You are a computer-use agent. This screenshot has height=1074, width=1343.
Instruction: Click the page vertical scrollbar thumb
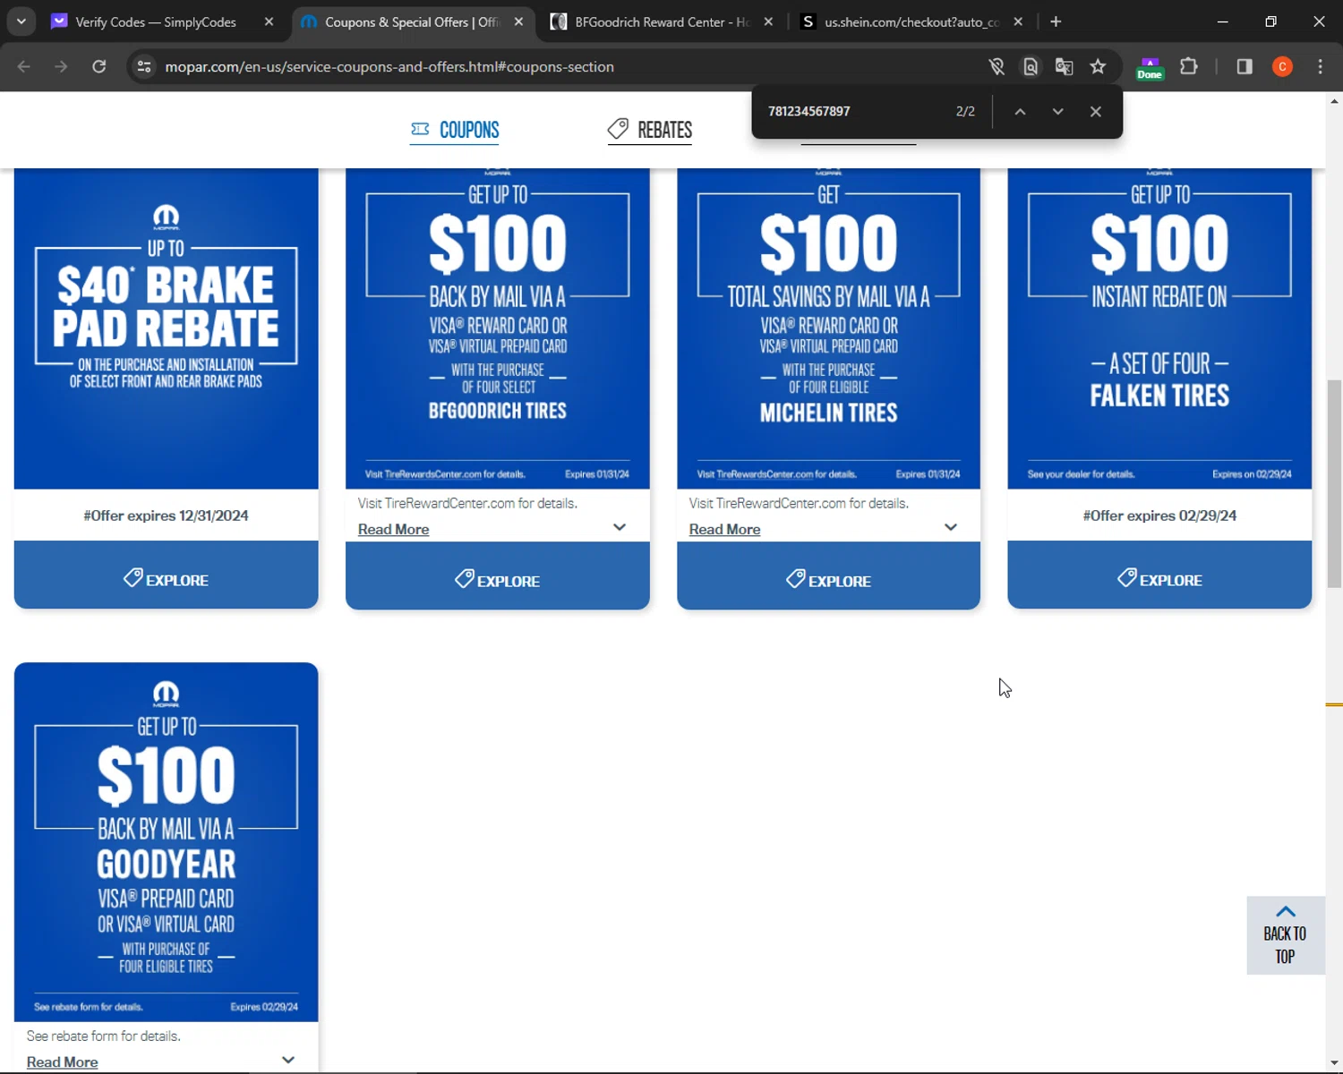point(1334,483)
